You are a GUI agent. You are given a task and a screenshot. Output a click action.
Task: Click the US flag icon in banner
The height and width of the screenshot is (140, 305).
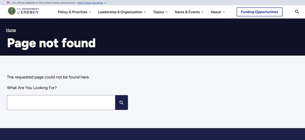[x=9, y=3]
